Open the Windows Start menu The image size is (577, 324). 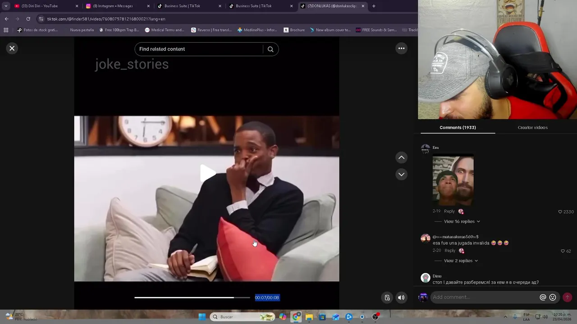[x=202, y=317]
